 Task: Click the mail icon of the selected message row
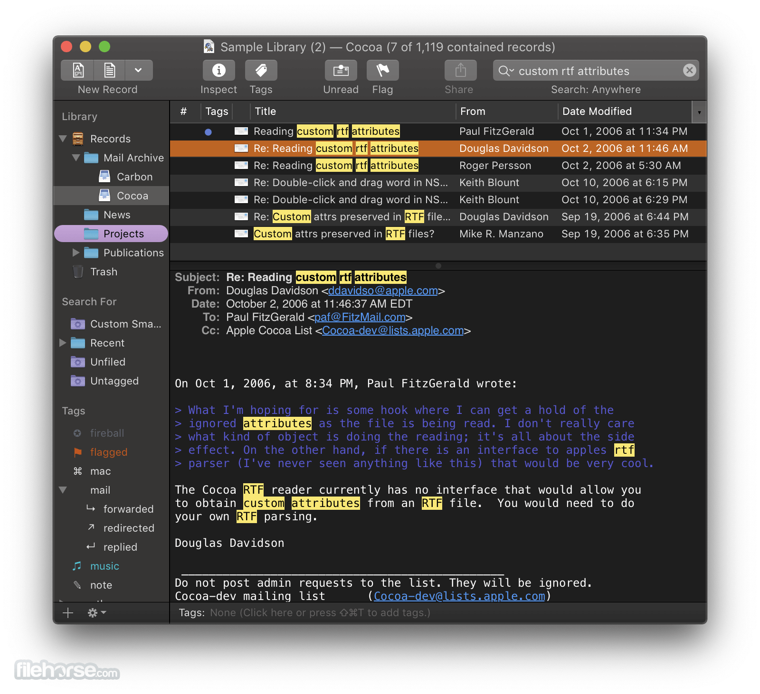241,149
